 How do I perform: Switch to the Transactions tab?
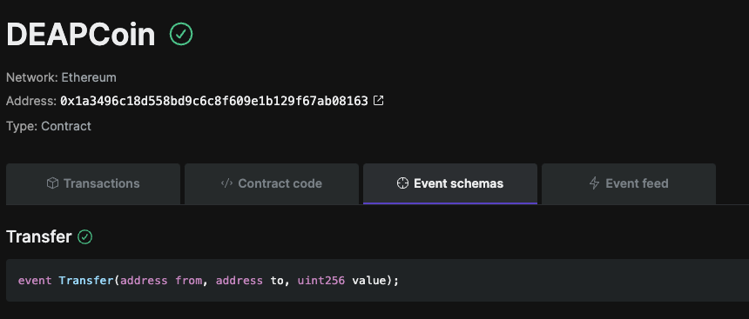point(93,184)
